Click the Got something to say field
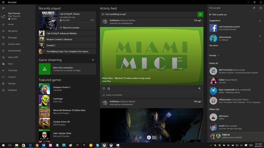Viewport: 264px width, 148px height. tap(148, 14)
